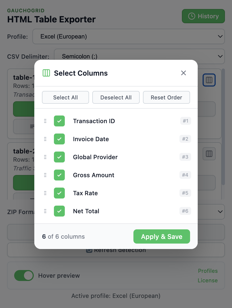
Task: Apply and save column selection
Action: [162, 236]
